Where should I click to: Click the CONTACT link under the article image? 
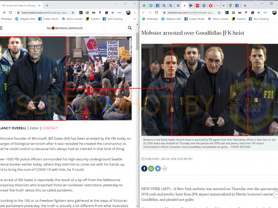click(50, 128)
